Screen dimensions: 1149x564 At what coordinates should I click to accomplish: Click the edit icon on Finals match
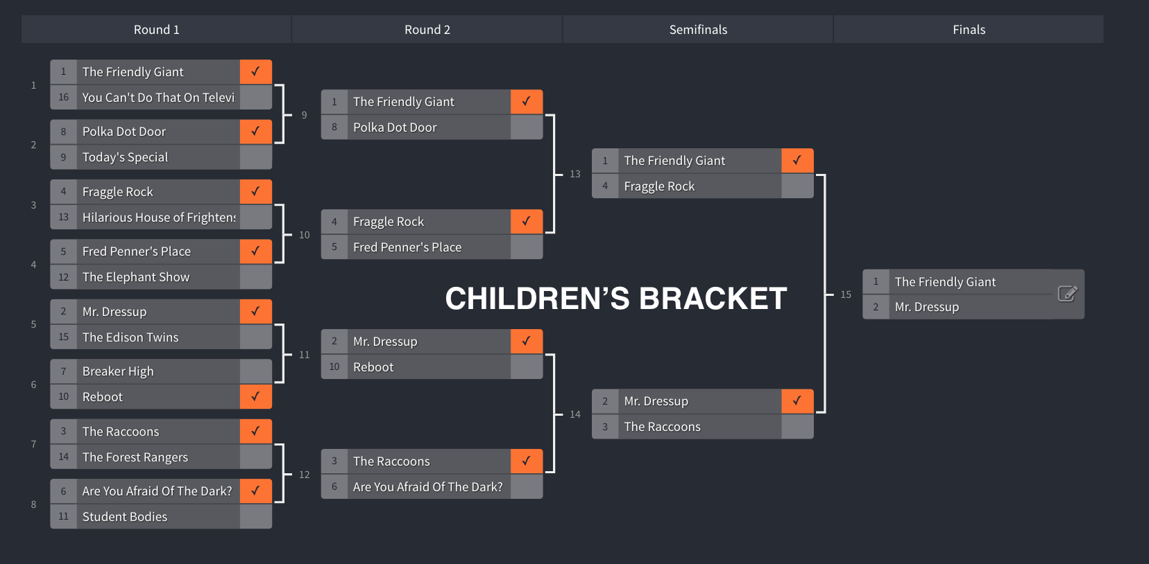(x=1067, y=294)
